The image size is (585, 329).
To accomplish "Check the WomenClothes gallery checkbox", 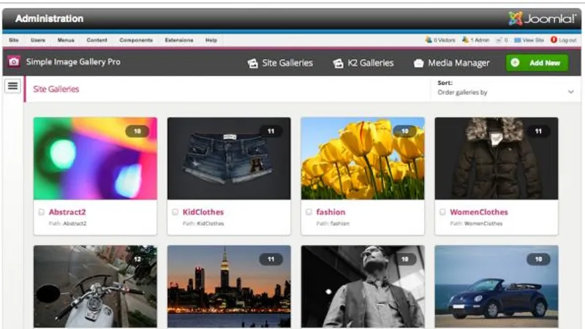I will point(442,212).
